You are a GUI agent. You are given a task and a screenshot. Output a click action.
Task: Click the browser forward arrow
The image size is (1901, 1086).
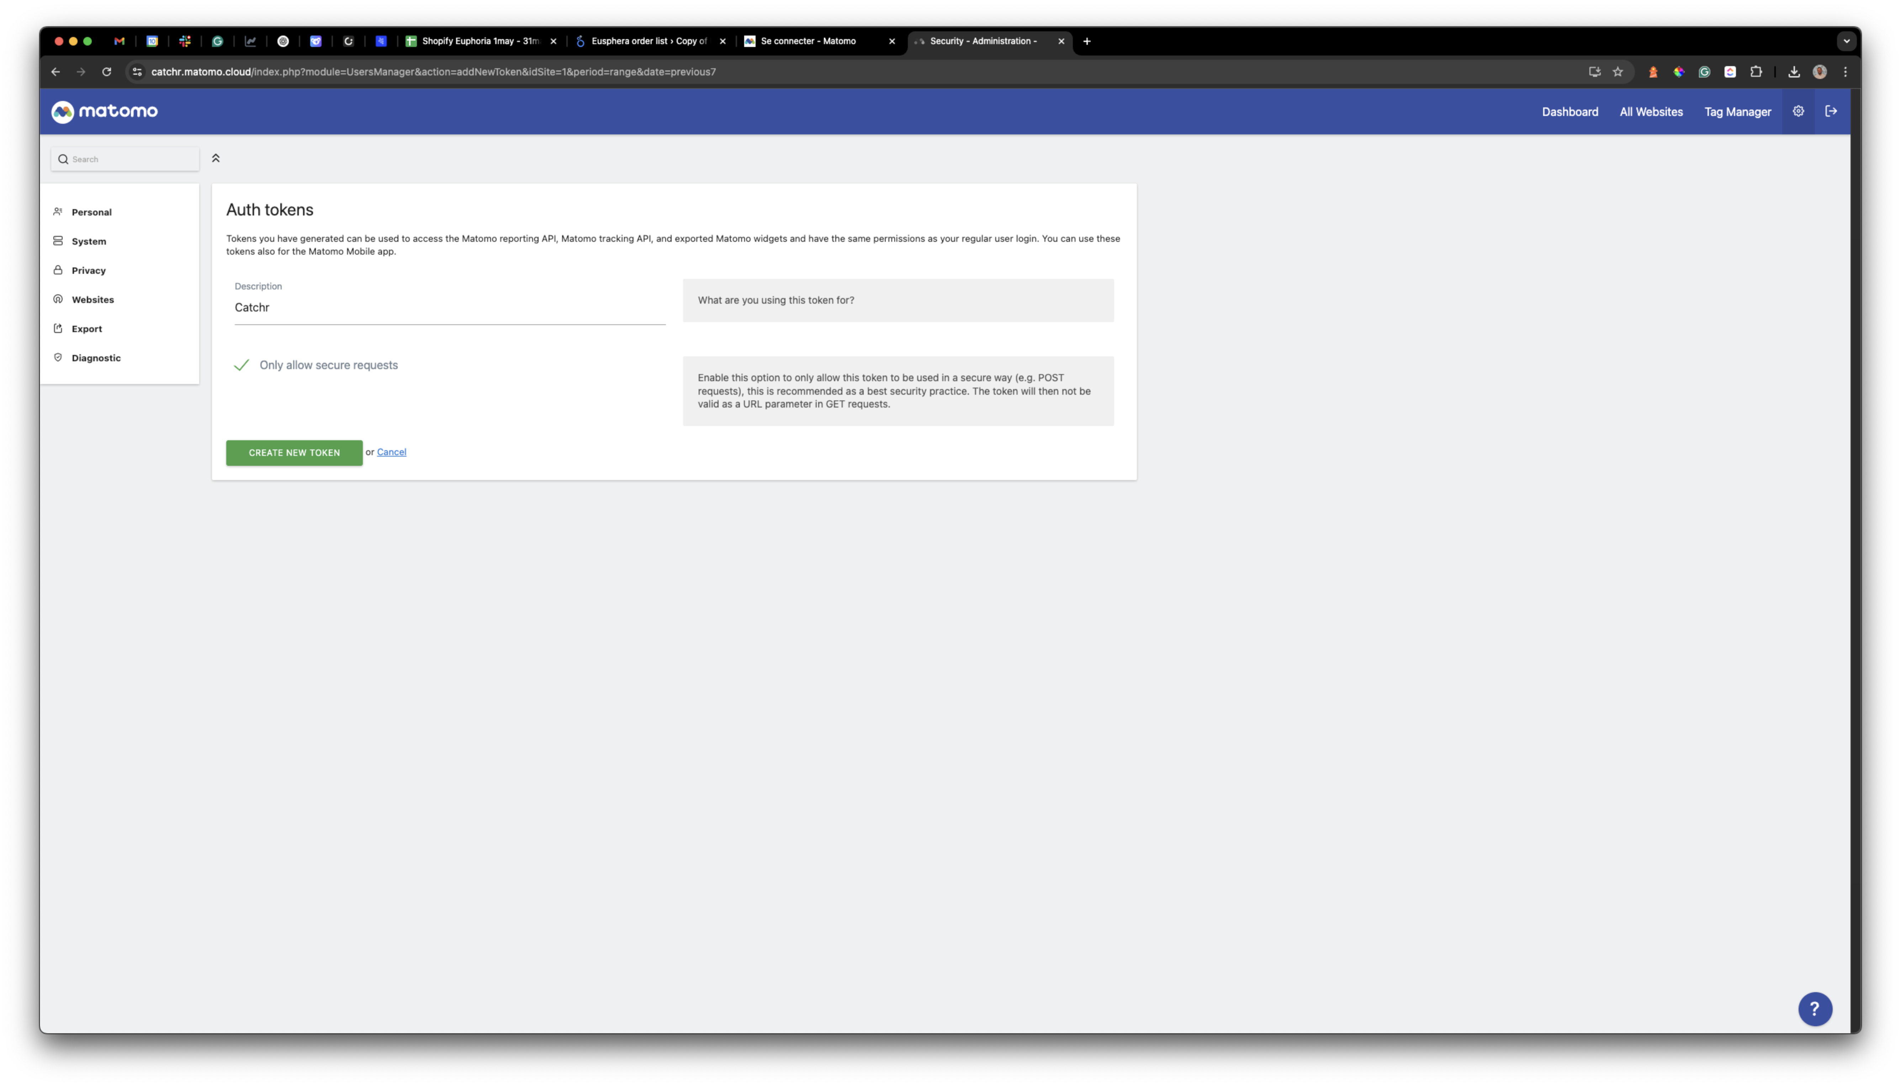click(x=81, y=71)
